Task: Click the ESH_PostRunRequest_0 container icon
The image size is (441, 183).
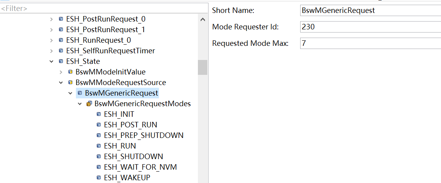Action: coord(61,19)
